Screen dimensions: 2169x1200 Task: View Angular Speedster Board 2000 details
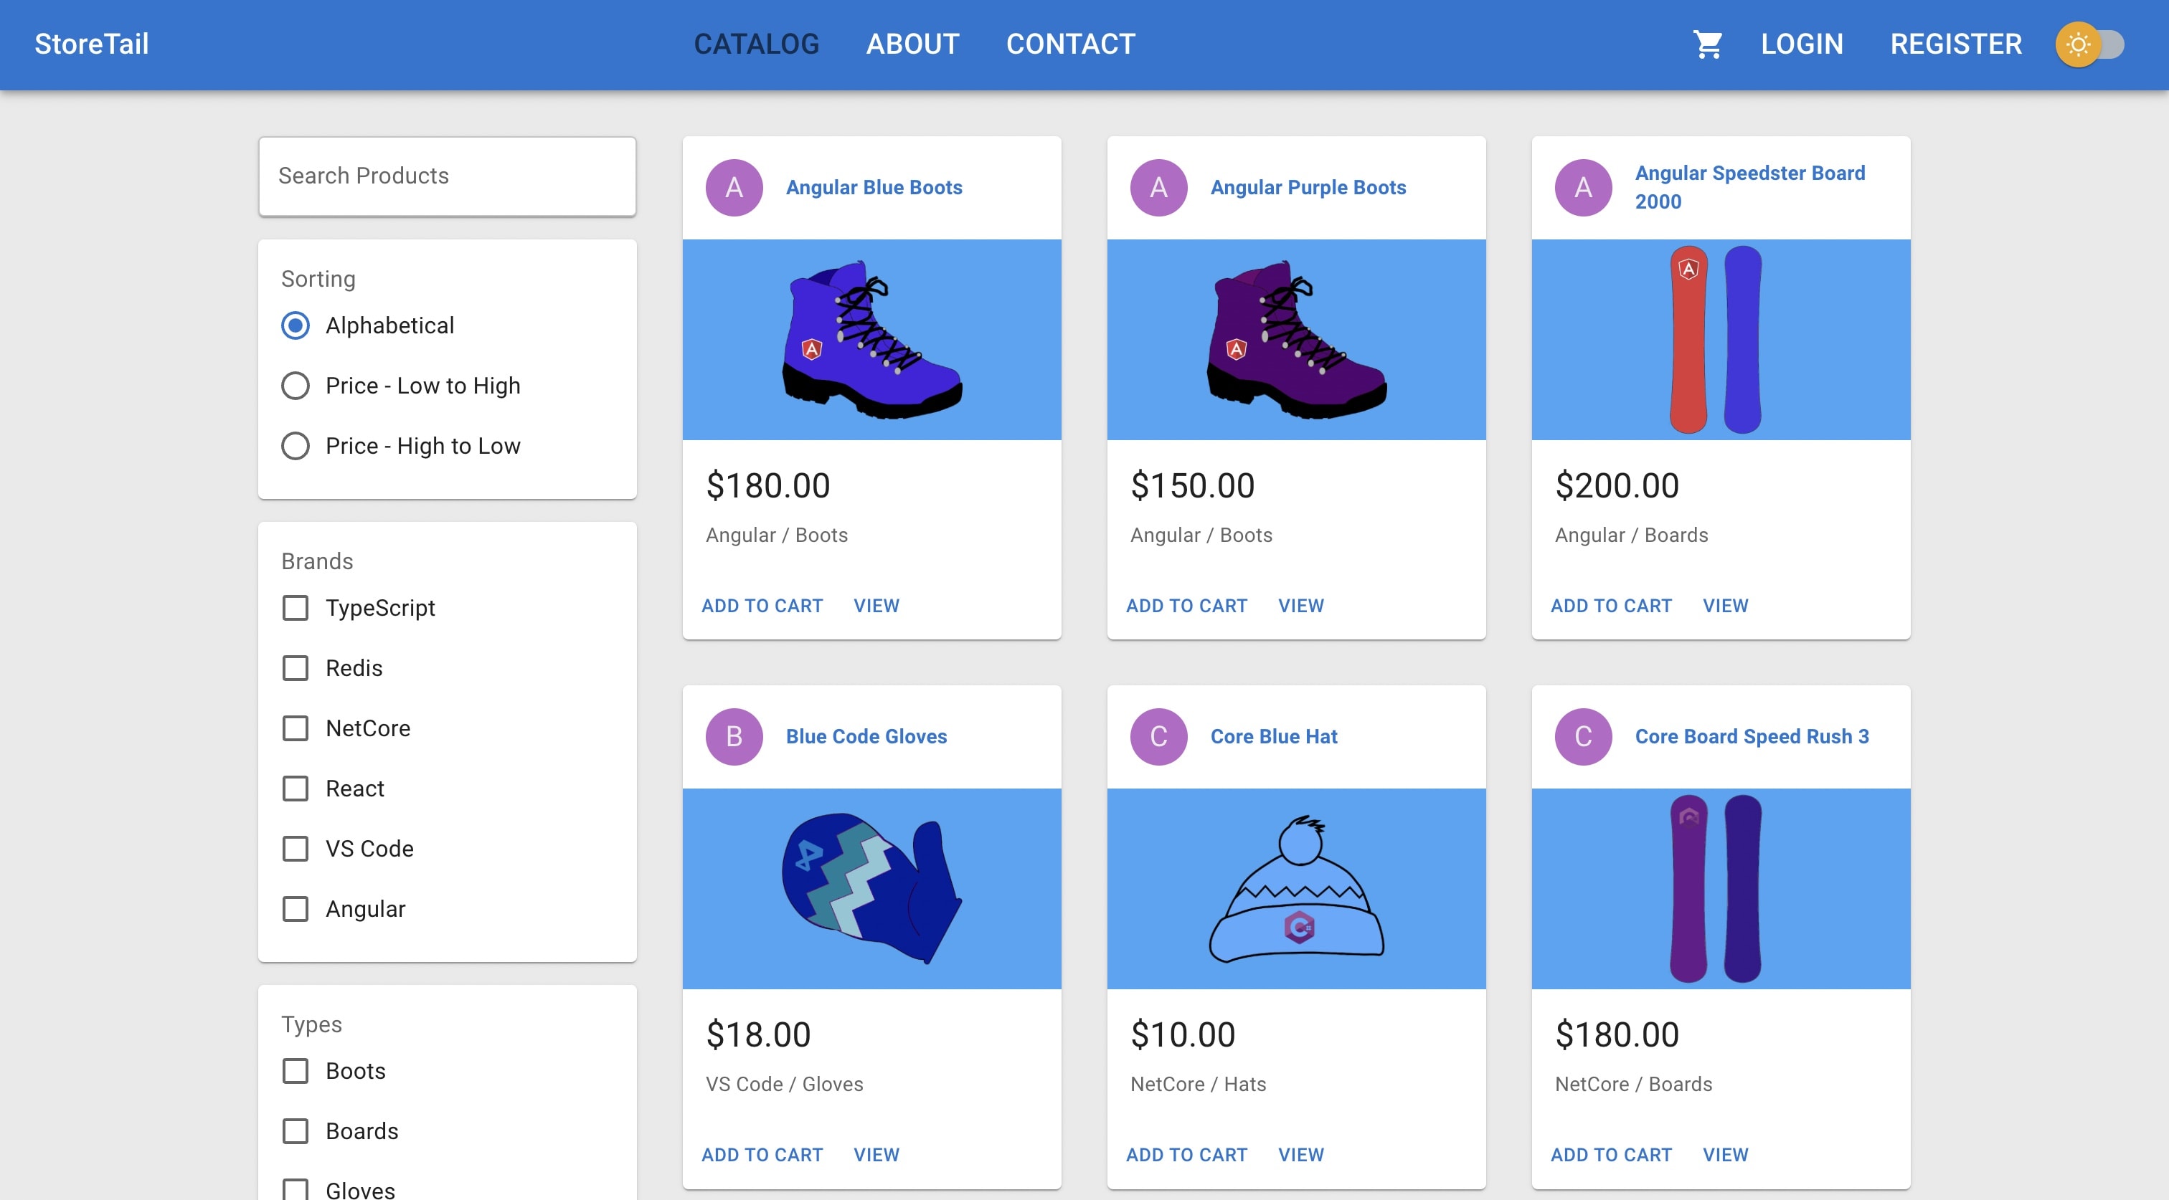[1725, 605]
